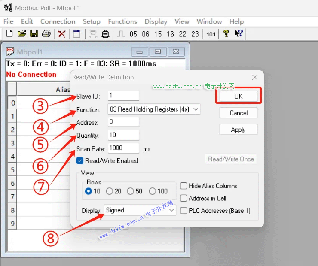
Task: Click the Cancel button
Action: 238,113
